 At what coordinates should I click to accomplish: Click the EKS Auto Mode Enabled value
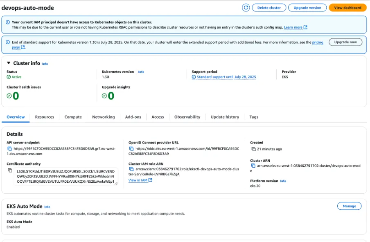(x=13, y=227)
